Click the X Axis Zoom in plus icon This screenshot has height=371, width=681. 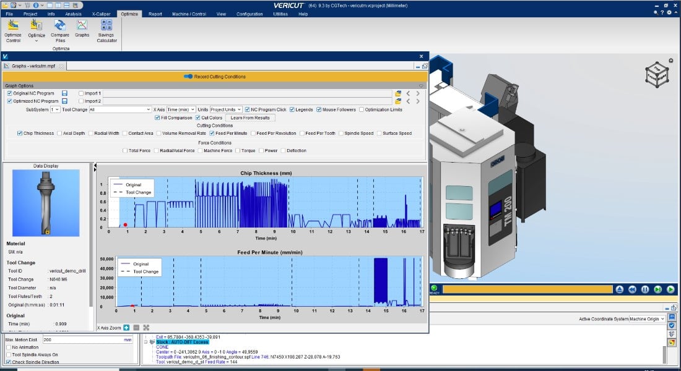pyautogui.click(x=126, y=327)
